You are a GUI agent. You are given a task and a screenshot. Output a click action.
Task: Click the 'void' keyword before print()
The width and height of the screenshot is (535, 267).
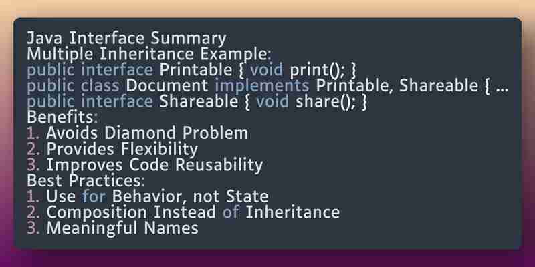coord(266,70)
